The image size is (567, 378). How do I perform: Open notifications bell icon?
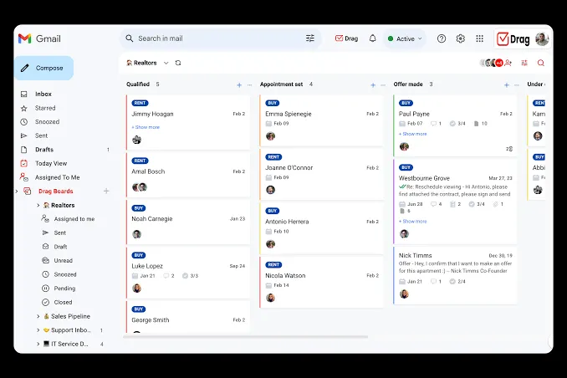pos(372,38)
